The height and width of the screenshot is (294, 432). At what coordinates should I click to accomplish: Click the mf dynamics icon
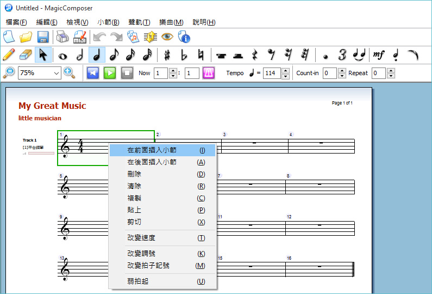(x=378, y=55)
